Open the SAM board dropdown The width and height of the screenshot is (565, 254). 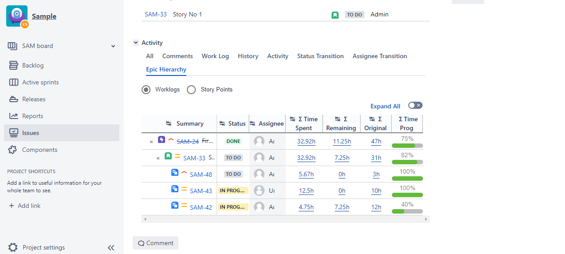pos(113,46)
